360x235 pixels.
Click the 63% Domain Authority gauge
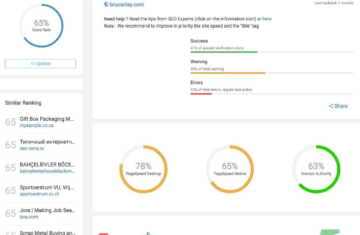click(316, 169)
